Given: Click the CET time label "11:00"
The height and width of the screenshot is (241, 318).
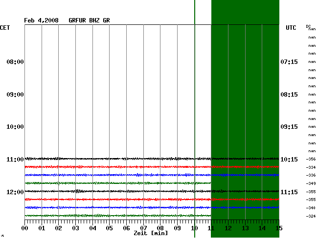Looking at the screenshot, I should pyautogui.click(x=15, y=160).
